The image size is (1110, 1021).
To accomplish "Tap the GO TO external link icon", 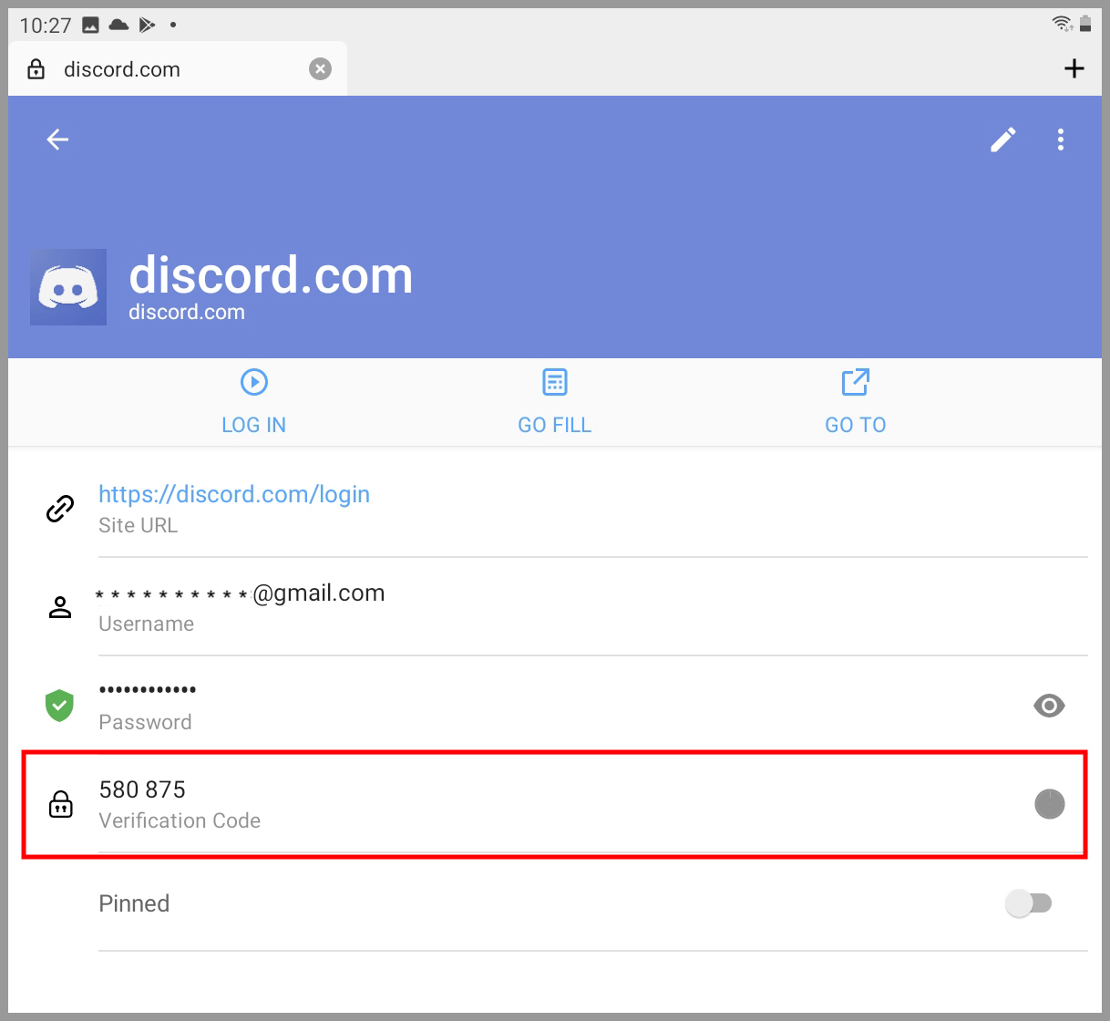I will pos(856,382).
